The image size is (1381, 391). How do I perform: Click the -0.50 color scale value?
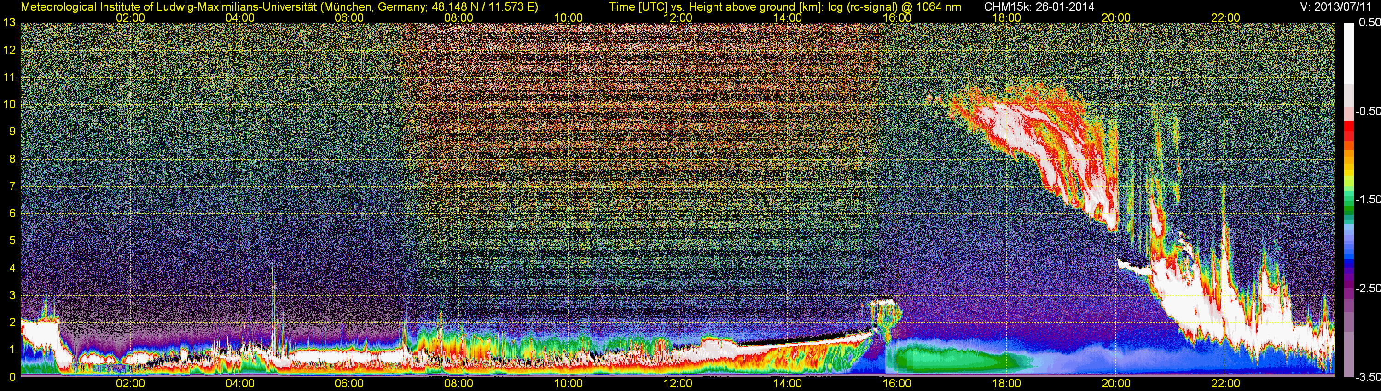(x=1368, y=111)
